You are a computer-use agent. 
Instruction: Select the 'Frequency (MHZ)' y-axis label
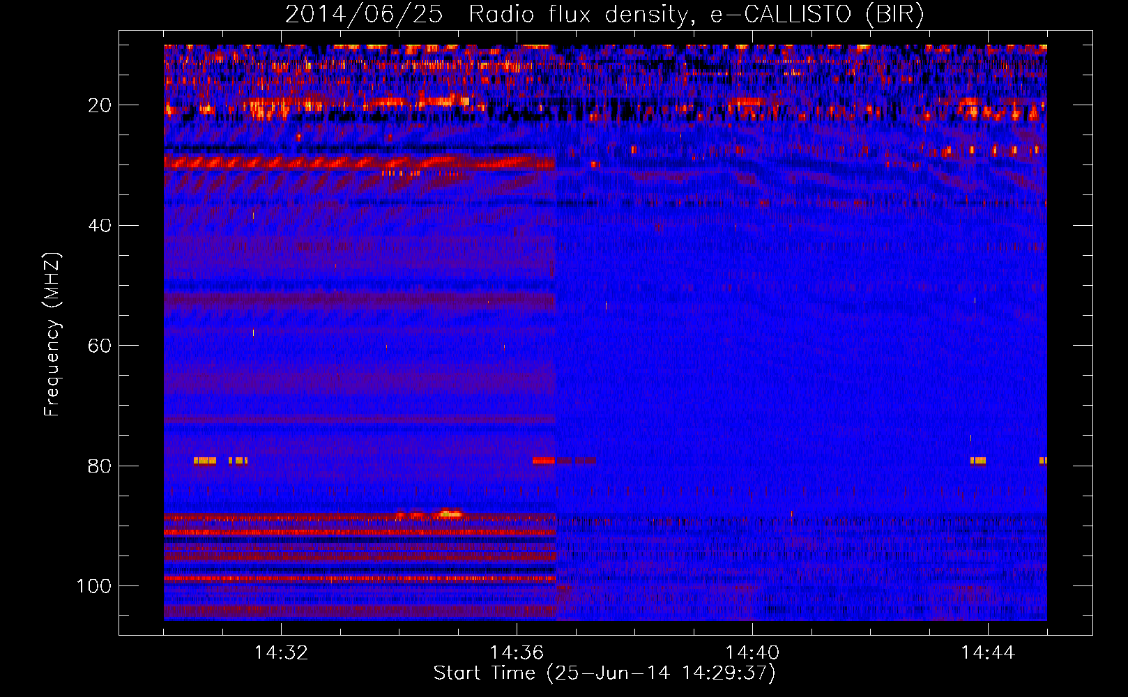(52, 334)
